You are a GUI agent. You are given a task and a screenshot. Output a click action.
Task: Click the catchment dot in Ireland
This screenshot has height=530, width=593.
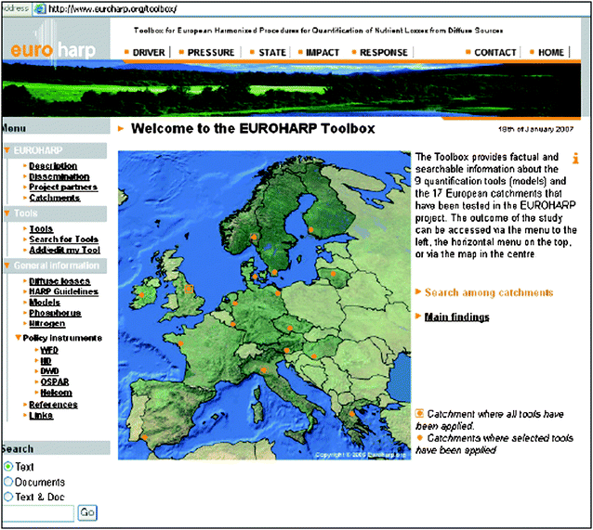click(x=142, y=295)
